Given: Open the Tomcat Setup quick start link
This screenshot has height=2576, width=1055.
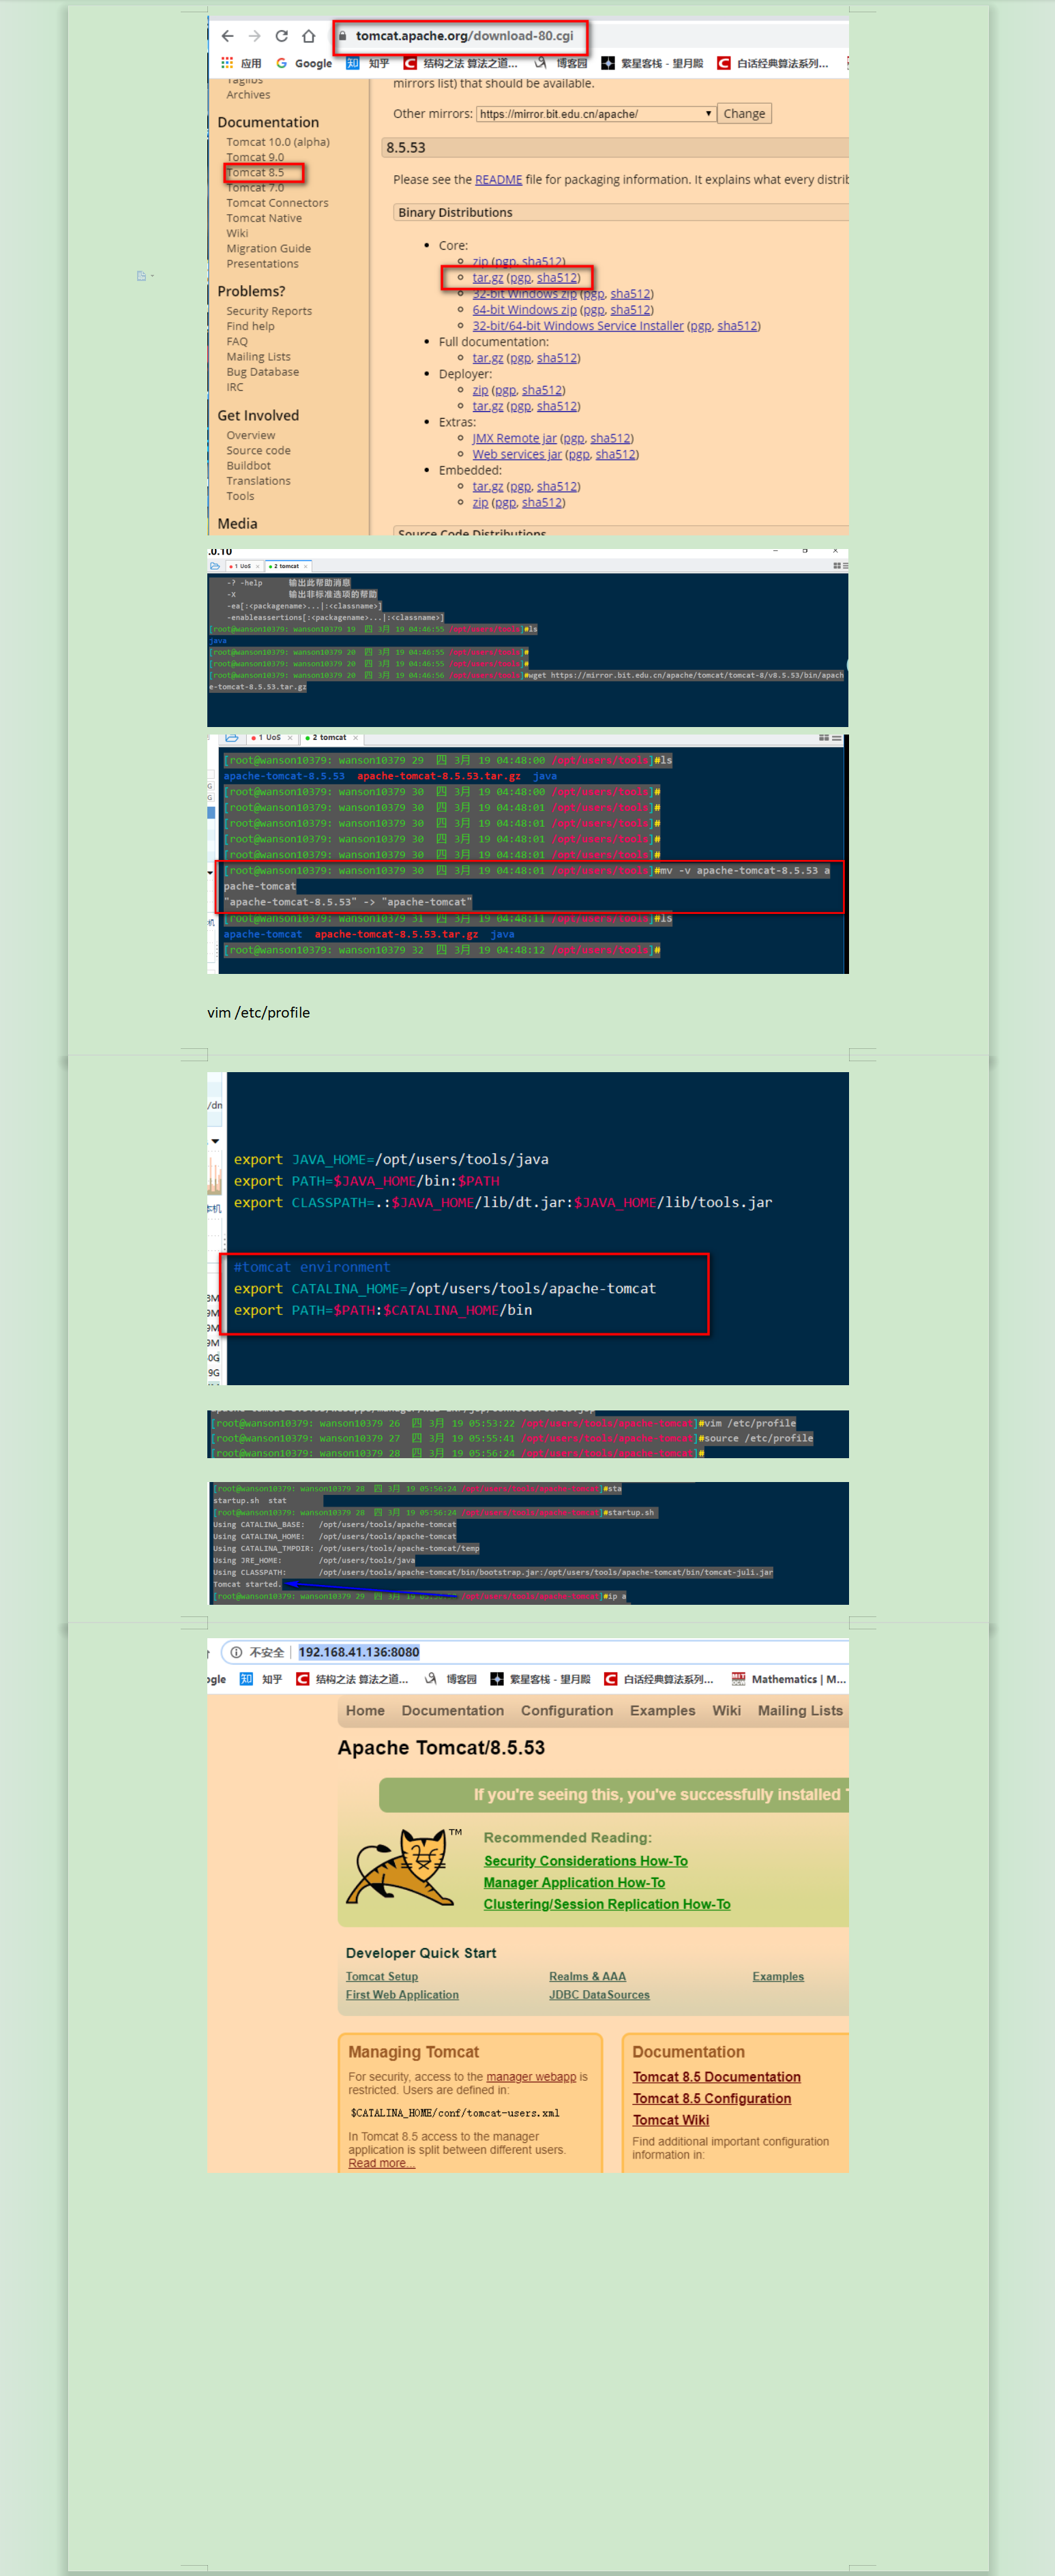Looking at the screenshot, I should (382, 1976).
